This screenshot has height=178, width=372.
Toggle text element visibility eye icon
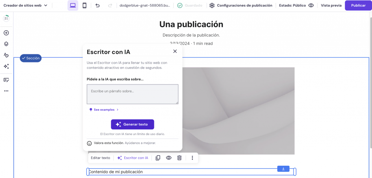tap(169, 158)
